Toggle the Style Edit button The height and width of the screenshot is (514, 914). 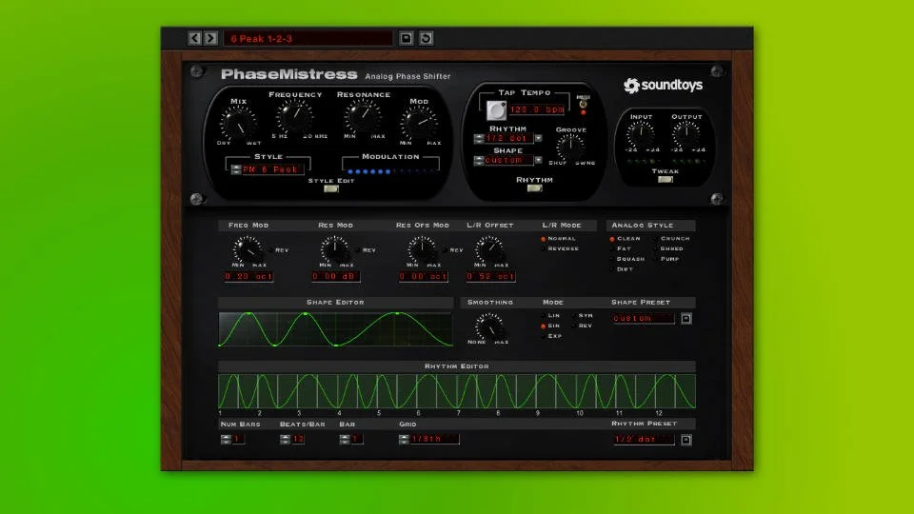[331, 188]
